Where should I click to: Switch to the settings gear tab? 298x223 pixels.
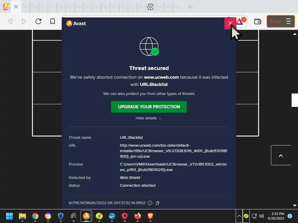(150, 7)
